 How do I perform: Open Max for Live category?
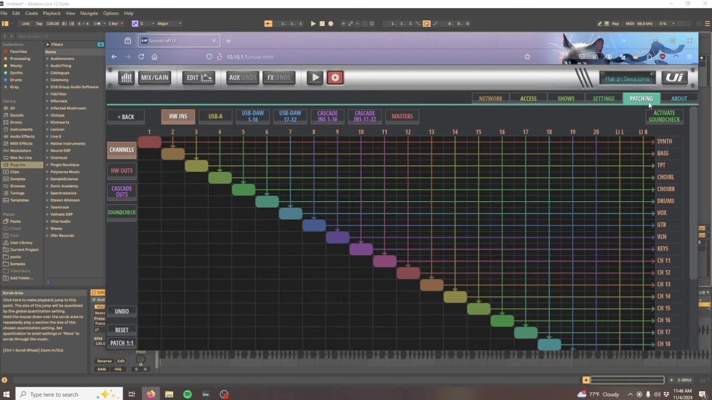[21, 158]
